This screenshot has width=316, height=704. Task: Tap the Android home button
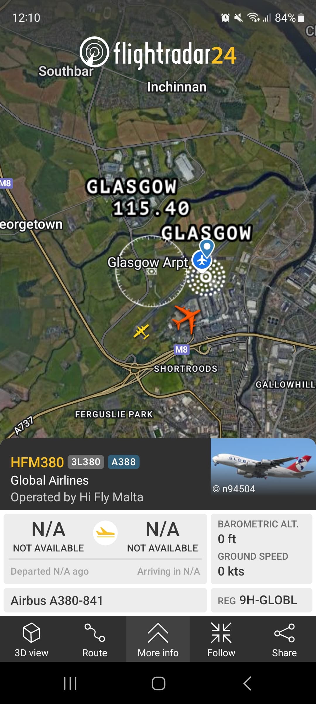pos(158,683)
